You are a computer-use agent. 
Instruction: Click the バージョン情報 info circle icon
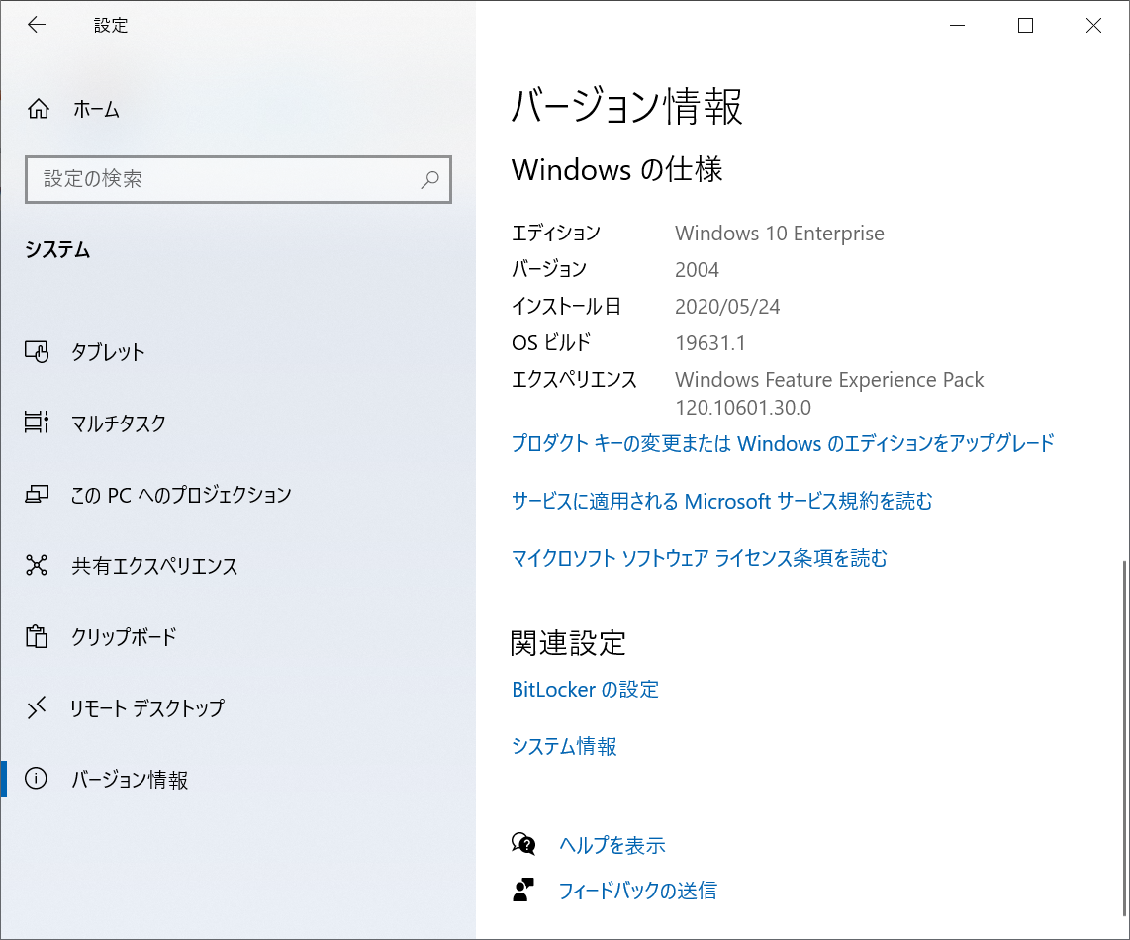36,779
